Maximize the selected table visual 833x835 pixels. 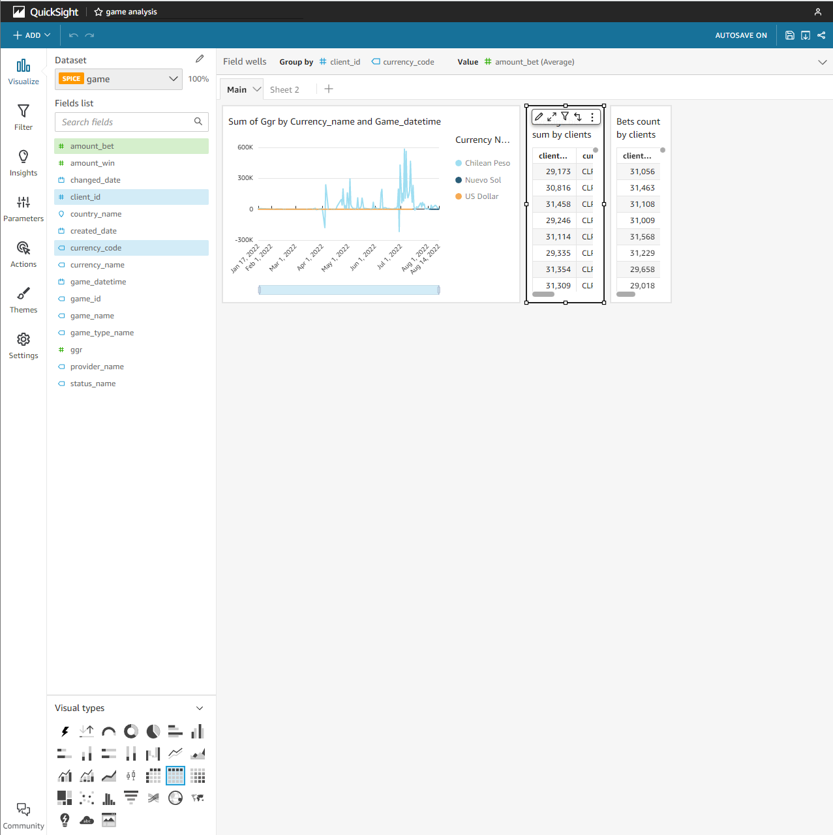click(x=552, y=117)
